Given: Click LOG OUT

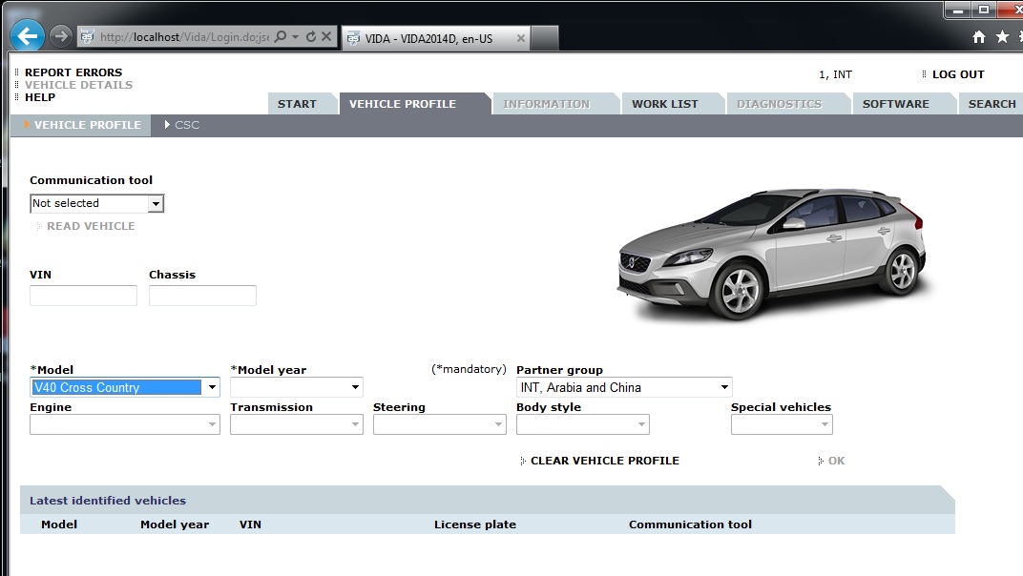Looking at the screenshot, I should [958, 74].
